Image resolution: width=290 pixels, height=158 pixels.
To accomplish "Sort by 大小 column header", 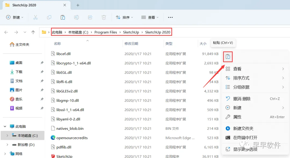I will (203, 44).
